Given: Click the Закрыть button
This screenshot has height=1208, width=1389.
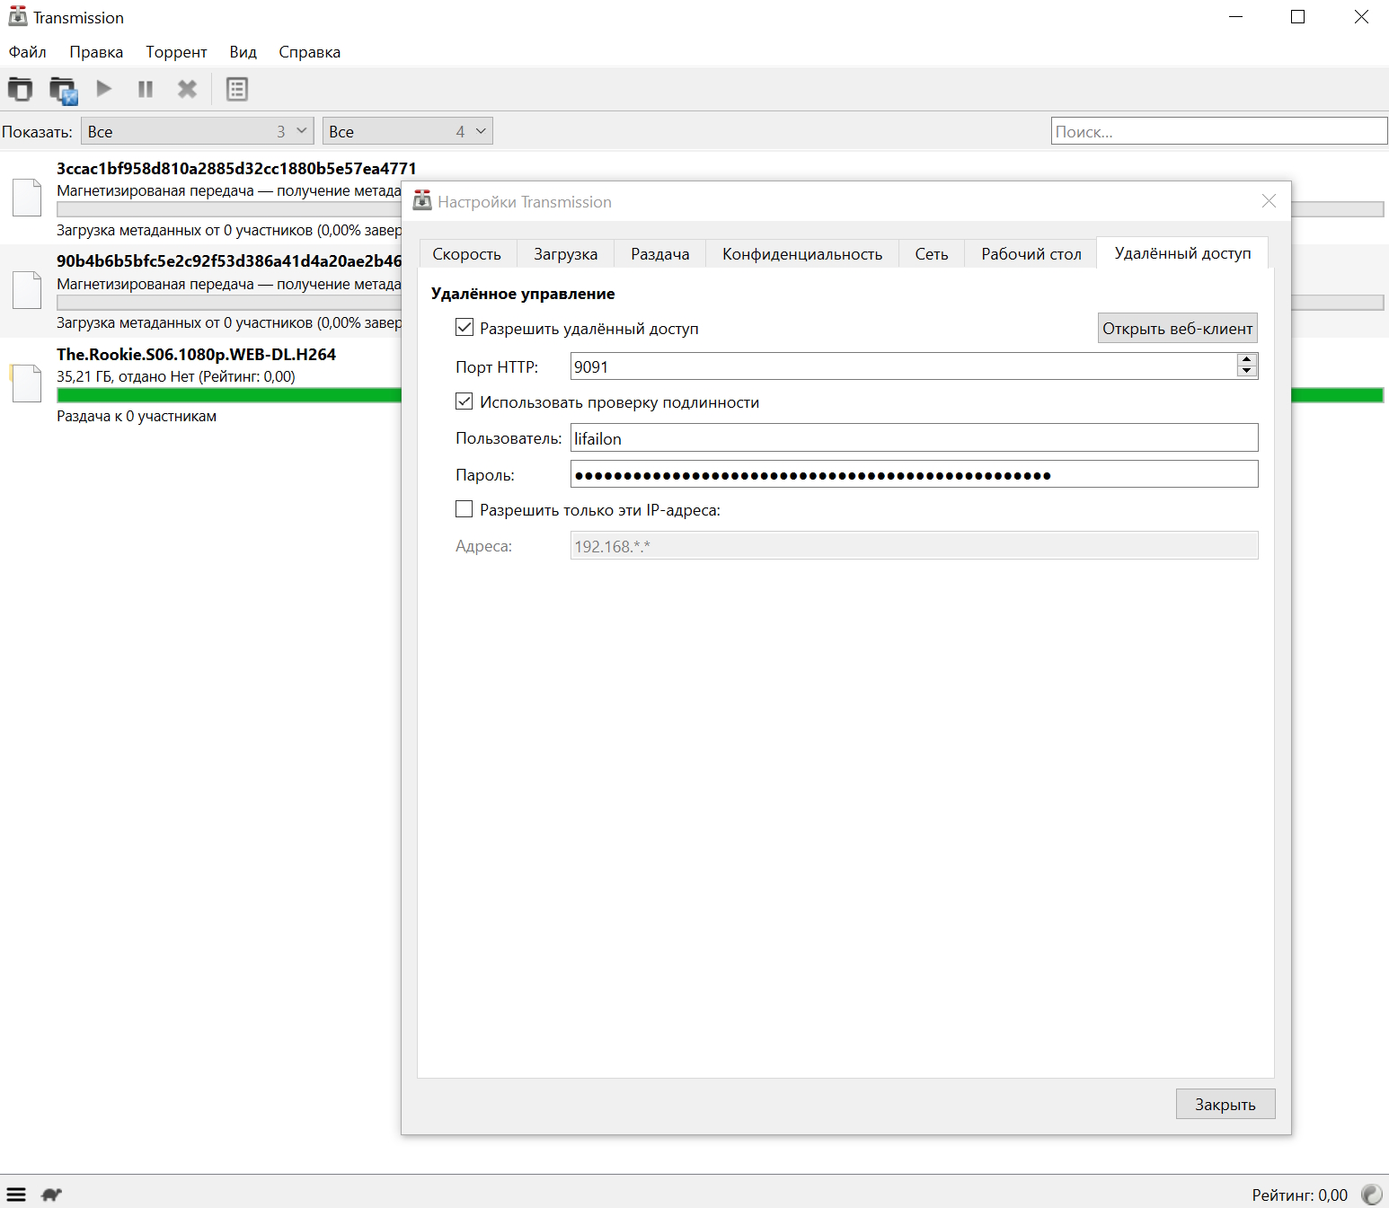Looking at the screenshot, I should tap(1225, 1104).
